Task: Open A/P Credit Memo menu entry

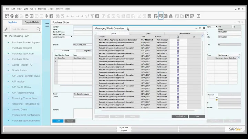Action: (x=21, y=87)
